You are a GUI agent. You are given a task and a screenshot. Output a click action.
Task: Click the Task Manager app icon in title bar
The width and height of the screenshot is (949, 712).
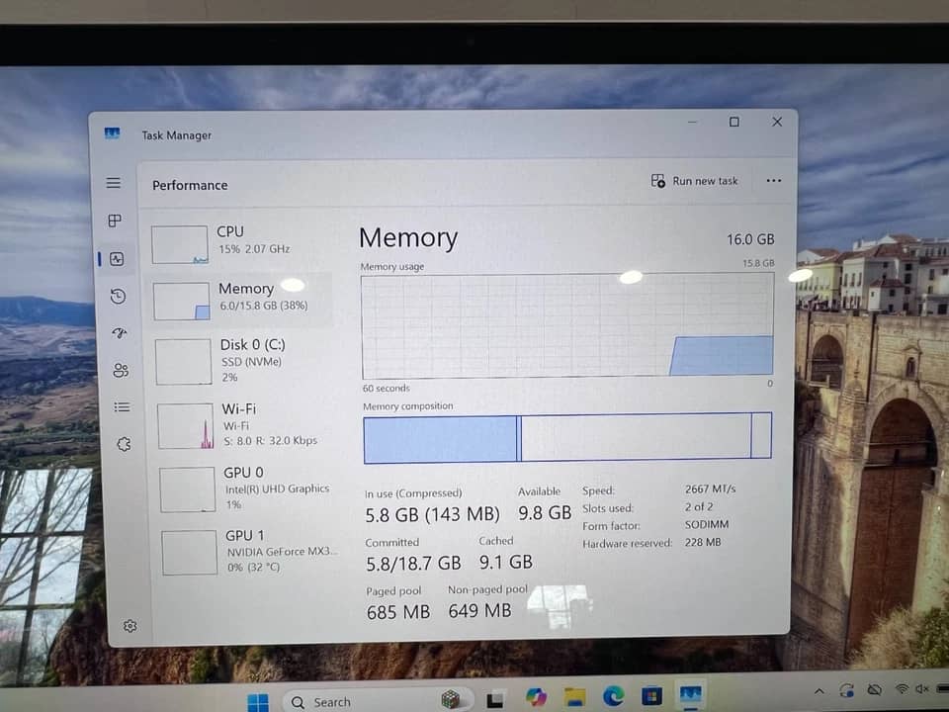(x=112, y=133)
